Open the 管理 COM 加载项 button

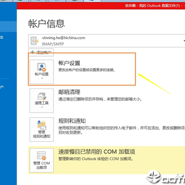point(42,160)
